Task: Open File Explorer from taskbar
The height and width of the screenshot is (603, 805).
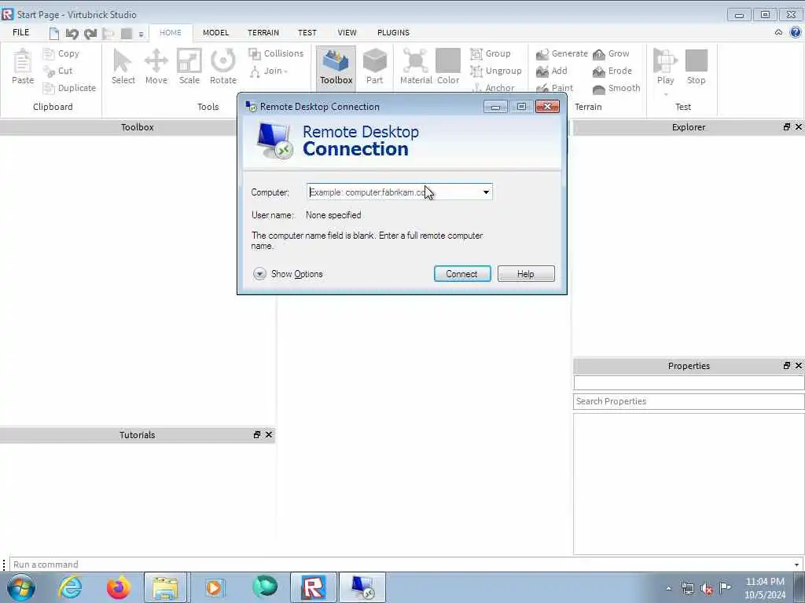Action: [x=165, y=587]
